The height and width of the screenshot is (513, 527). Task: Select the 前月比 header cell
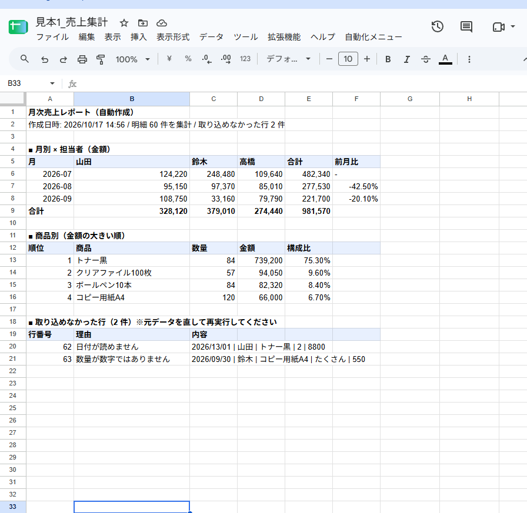pyautogui.click(x=356, y=162)
